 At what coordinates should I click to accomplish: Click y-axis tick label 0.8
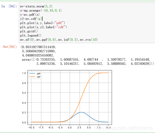(x=24, y=83)
